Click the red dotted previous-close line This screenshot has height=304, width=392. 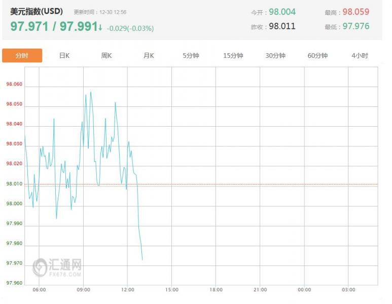(254, 184)
